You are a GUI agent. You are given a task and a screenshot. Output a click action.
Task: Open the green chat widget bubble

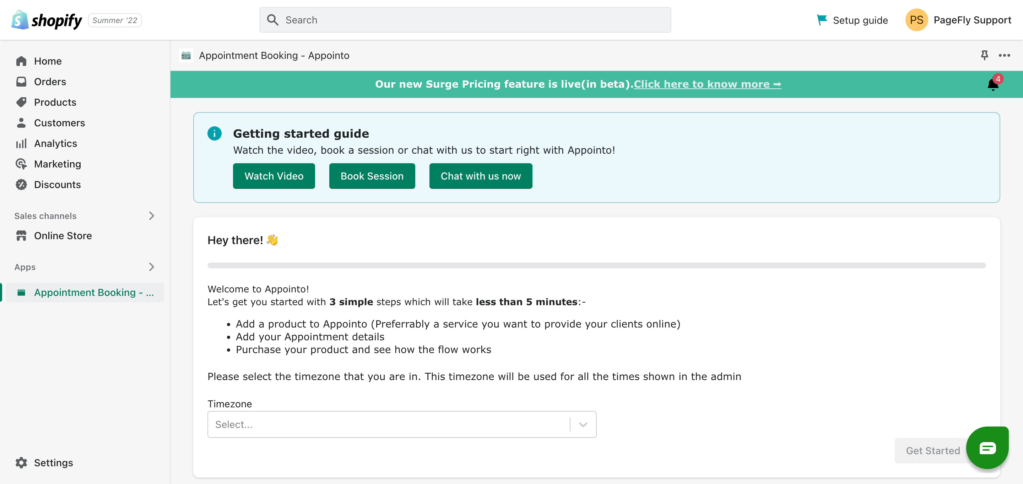(x=987, y=448)
